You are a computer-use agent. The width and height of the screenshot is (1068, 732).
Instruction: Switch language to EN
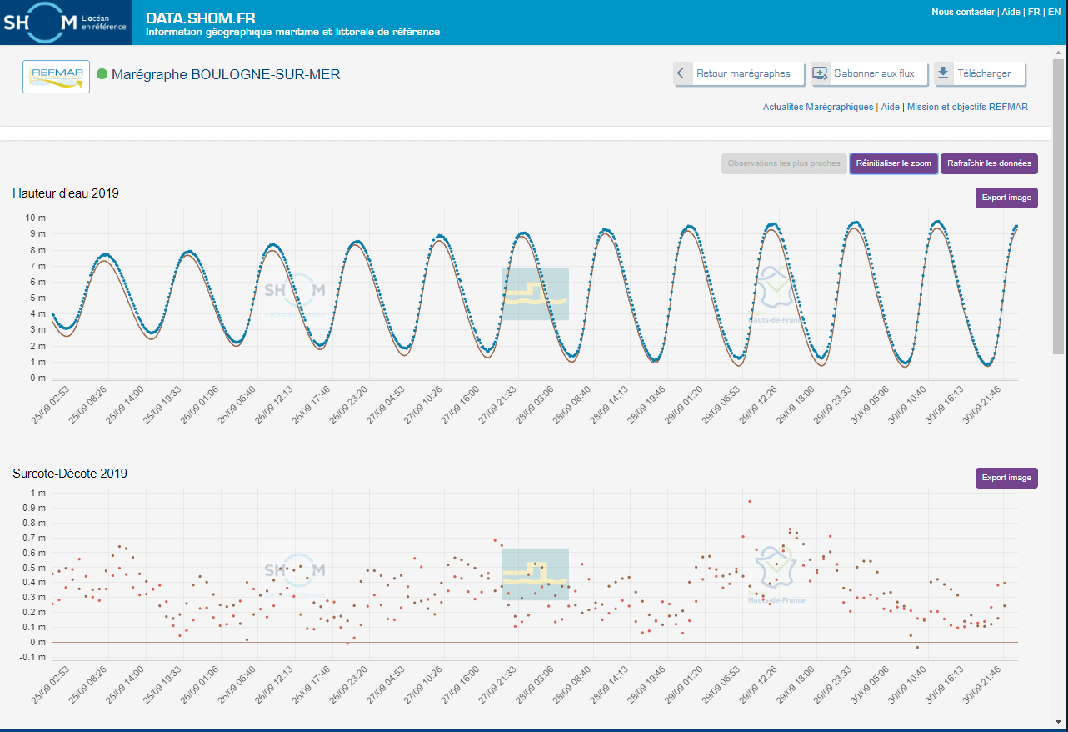pos(1054,12)
